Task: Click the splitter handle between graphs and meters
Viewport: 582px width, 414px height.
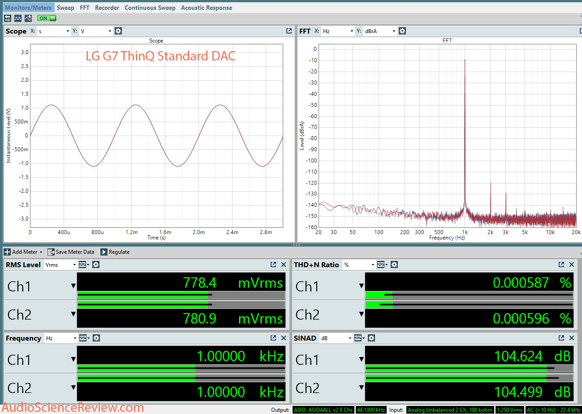Action: pyautogui.click(x=296, y=245)
